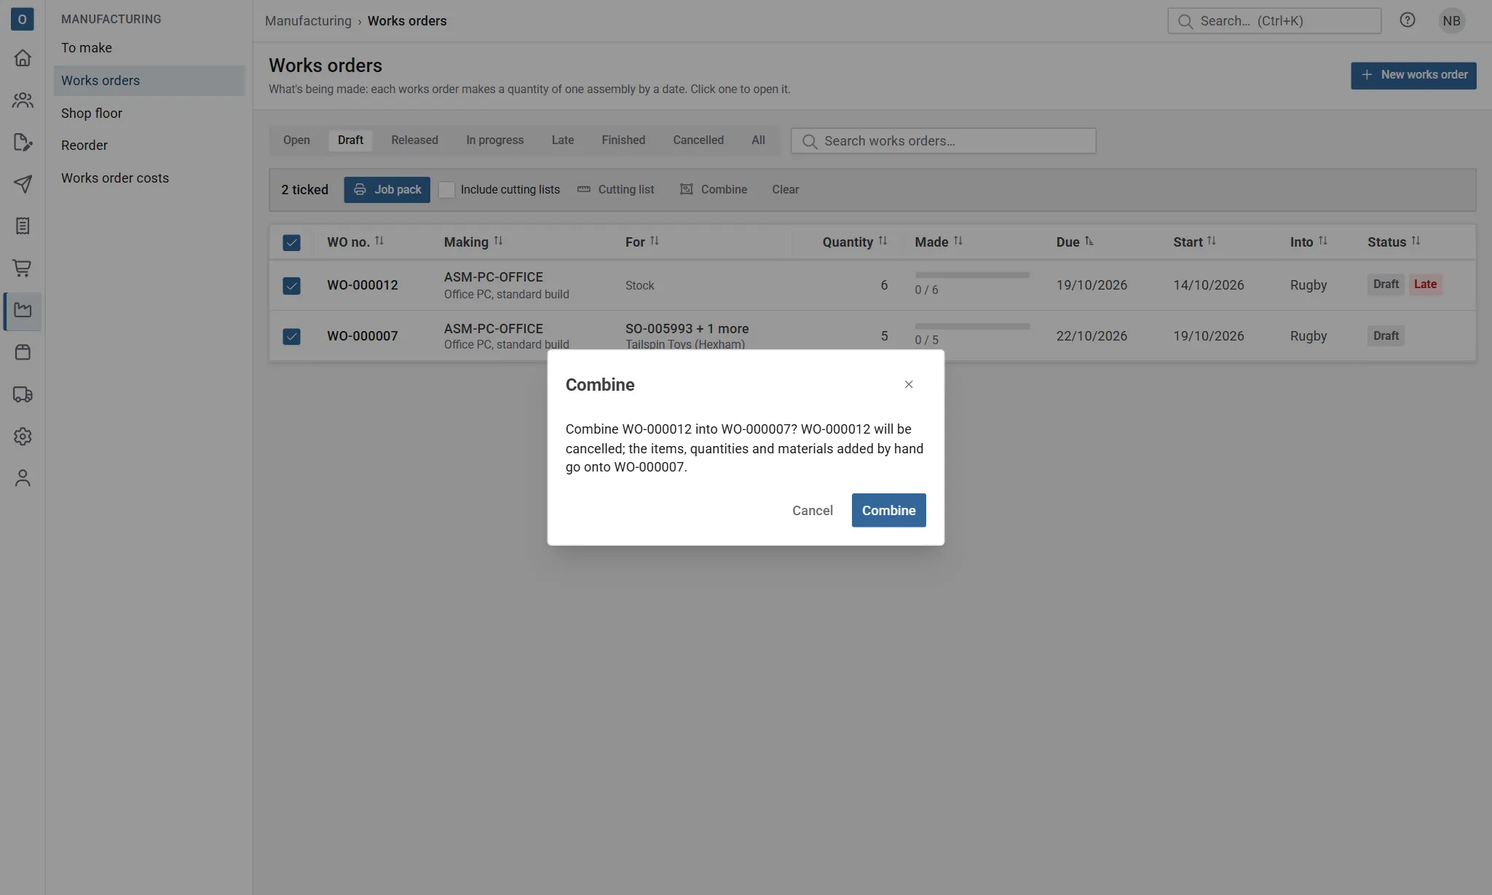Untick the WO-000007 row checkbox
Image resolution: width=1492 pixels, height=895 pixels.
point(291,336)
